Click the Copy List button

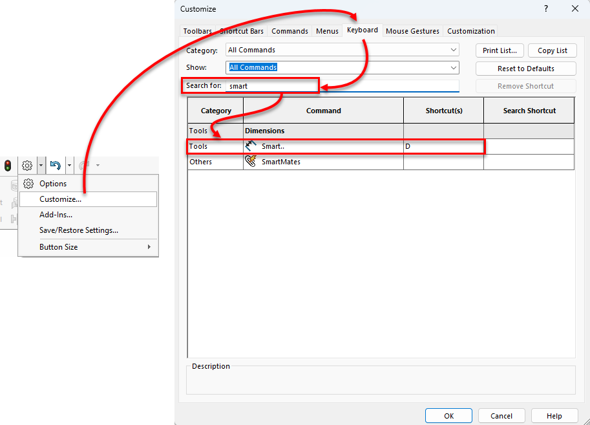coord(552,50)
